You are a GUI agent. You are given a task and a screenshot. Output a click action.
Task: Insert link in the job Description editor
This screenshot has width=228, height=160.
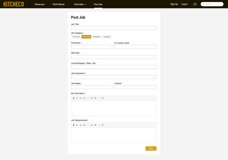[x=95, y=98]
